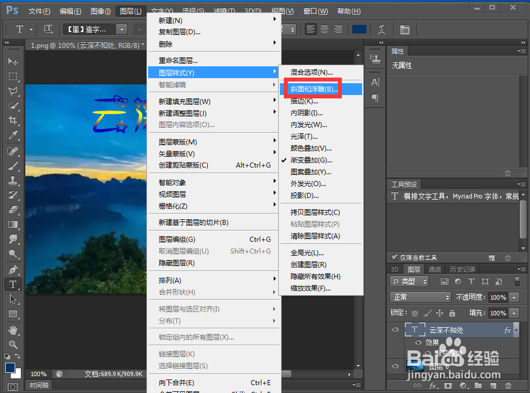Click the foreground color swatch
Screen dimensions: 530x393
[10, 368]
